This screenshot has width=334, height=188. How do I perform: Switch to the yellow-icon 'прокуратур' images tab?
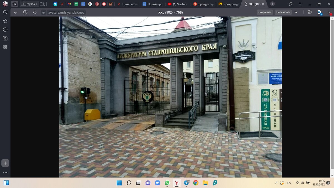coord(228,4)
